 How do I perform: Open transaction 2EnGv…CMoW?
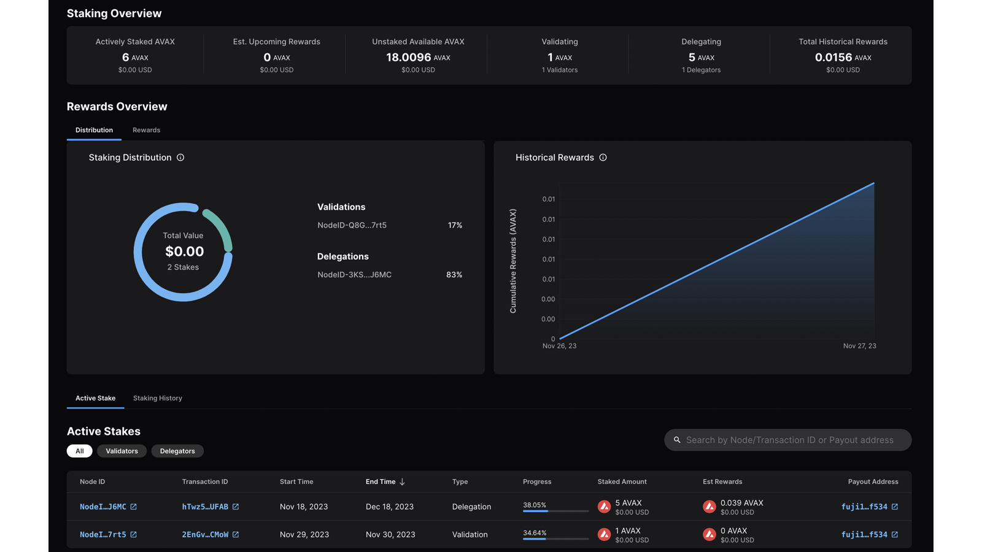point(205,535)
